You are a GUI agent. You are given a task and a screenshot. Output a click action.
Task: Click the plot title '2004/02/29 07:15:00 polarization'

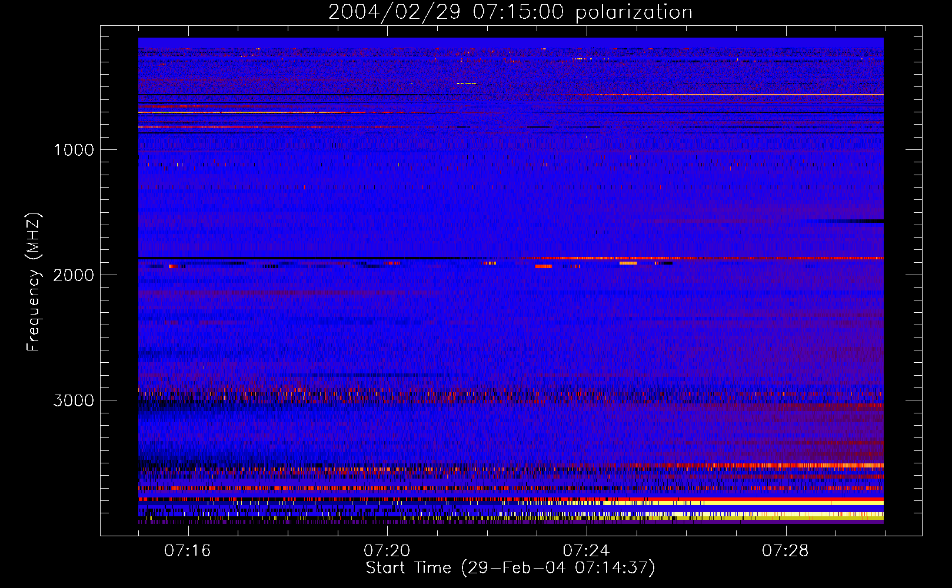pos(510,12)
